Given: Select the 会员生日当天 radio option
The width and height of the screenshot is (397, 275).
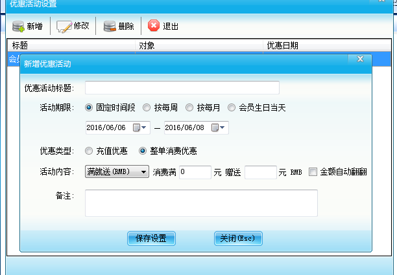Looking at the screenshot, I should coord(232,107).
